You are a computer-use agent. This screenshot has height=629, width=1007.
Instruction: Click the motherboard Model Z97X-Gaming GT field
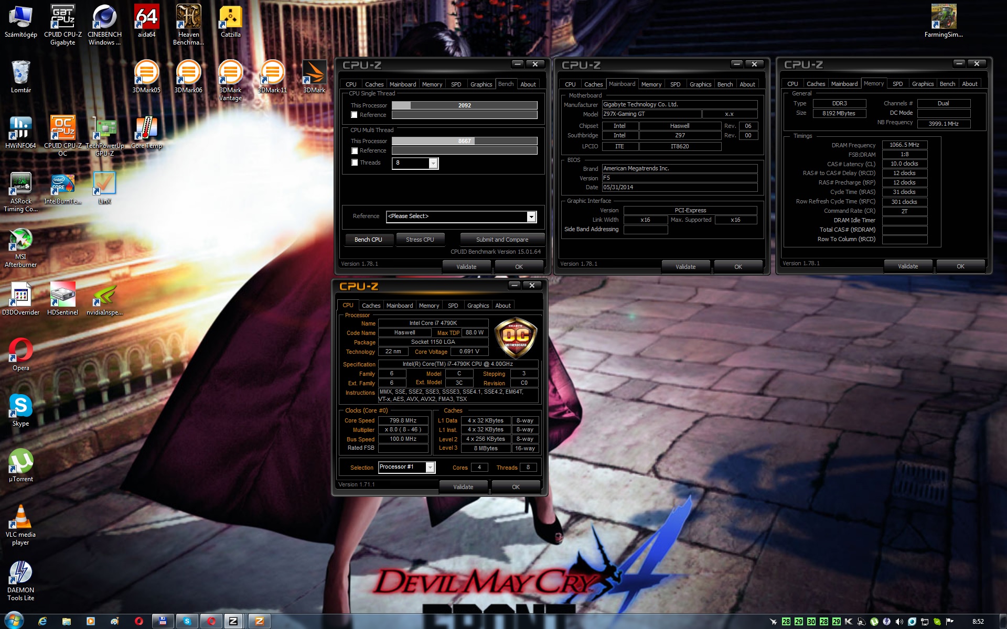[x=650, y=114]
